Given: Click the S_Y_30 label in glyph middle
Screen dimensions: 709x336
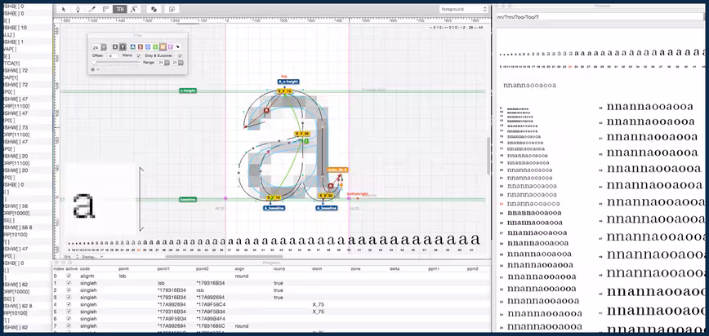Looking at the screenshot, I should coord(301,134).
